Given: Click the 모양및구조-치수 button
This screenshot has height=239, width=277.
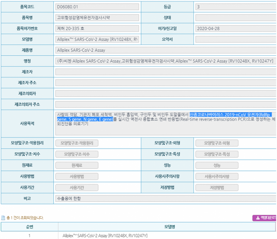Looking at the screenshot, I should (x=77, y=154).
